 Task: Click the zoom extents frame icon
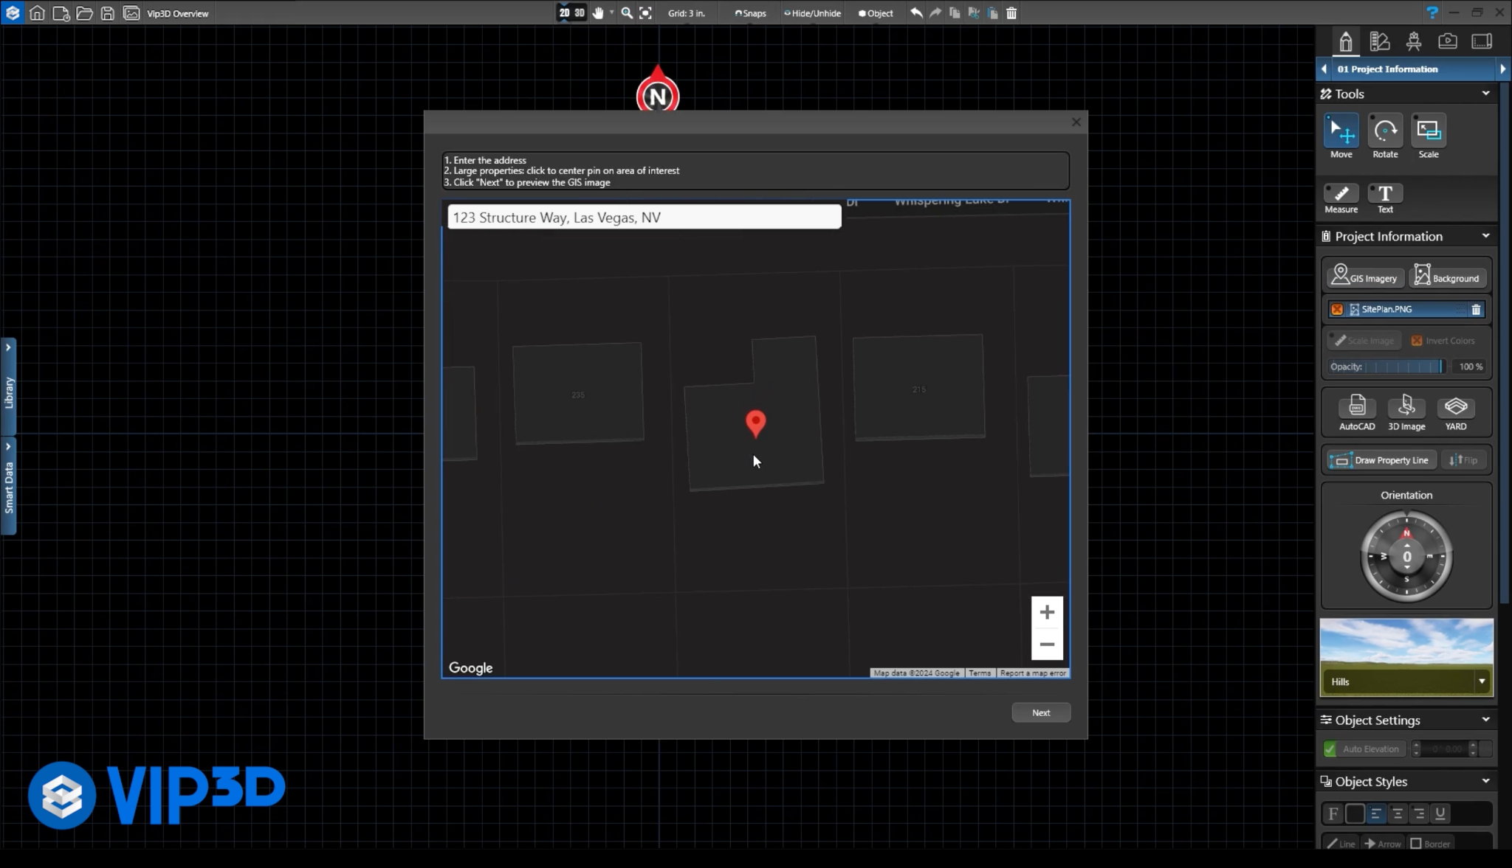coord(645,13)
